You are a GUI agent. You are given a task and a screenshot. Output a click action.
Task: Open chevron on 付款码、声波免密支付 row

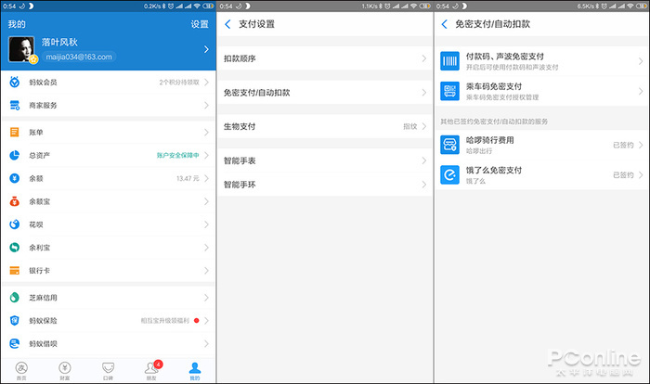tap(641, 61)
